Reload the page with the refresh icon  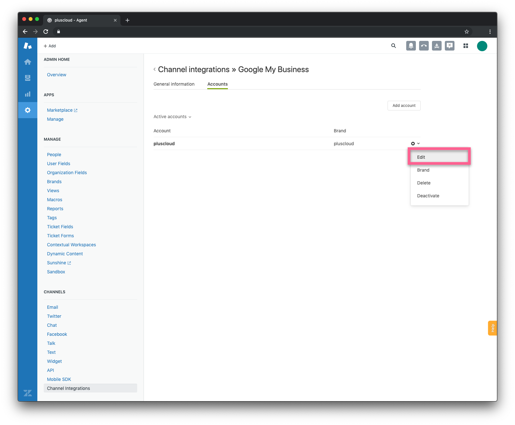pos(46,32)
